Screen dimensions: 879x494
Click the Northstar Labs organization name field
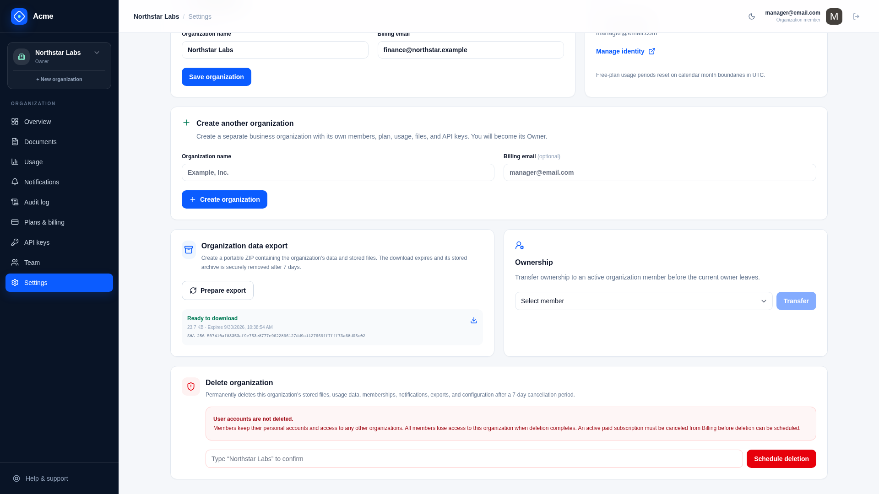(x=275, y=50)
